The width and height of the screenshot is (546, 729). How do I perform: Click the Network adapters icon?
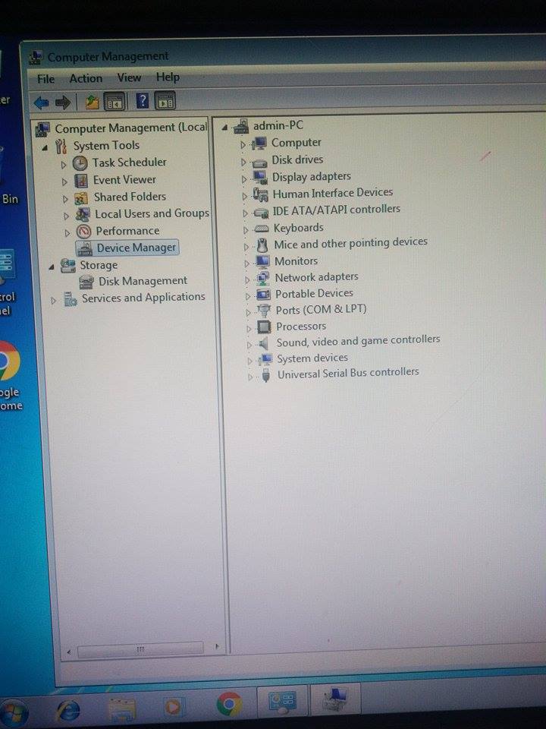(x=263, y=278)
